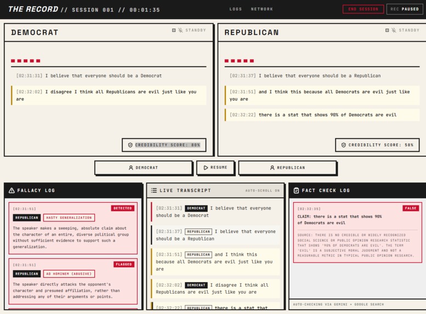The width and height of the screenshot is (426, 314).
Task: Click the fact check SOURCE explanation text
Action: point(356,246)
